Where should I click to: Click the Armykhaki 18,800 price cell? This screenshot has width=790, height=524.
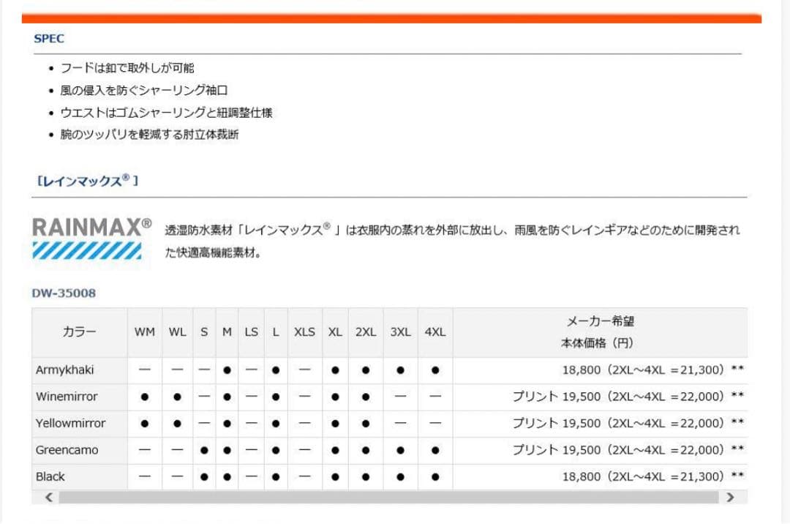(642, 370)
